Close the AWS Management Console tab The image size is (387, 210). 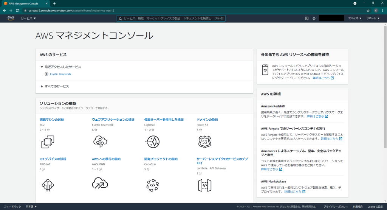46,3
